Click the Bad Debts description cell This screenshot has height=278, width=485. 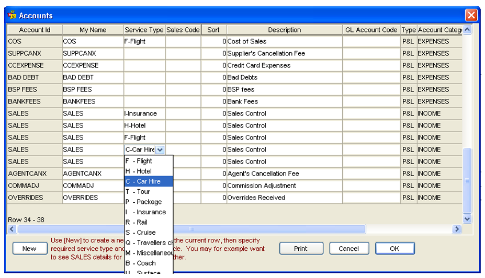coord(285,77)
